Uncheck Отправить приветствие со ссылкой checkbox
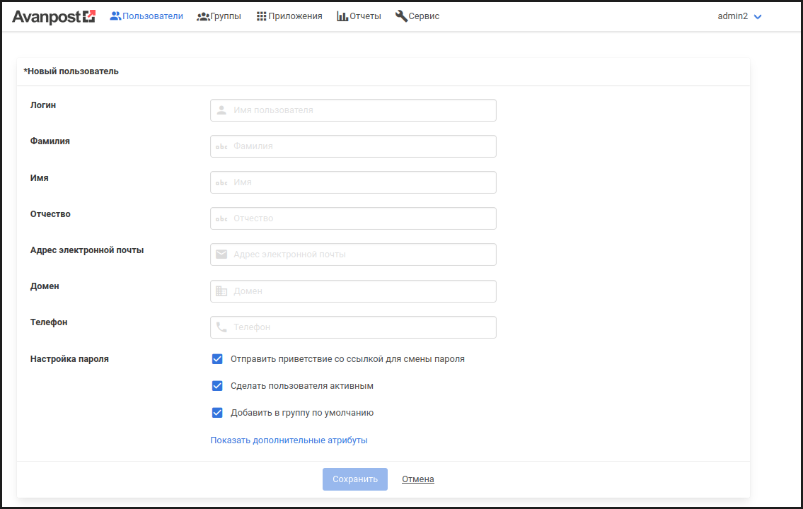 point(217,359)
